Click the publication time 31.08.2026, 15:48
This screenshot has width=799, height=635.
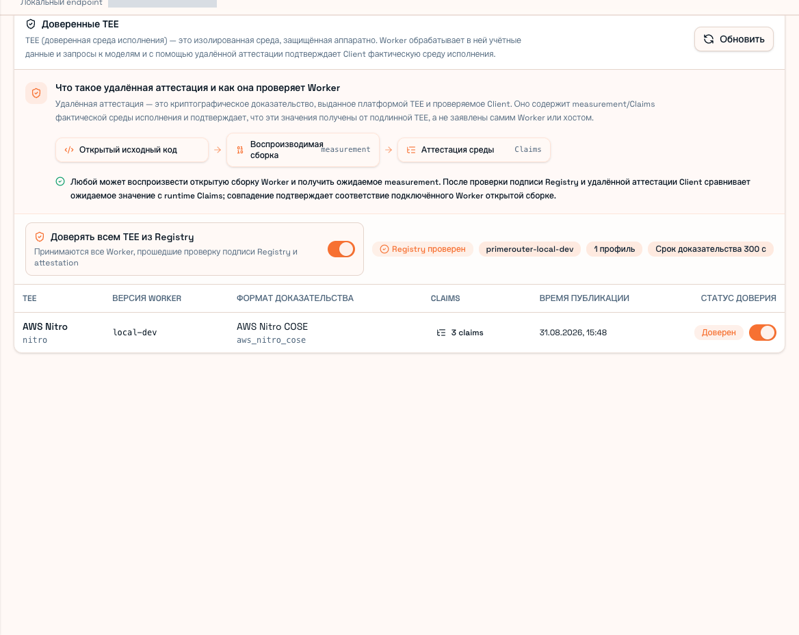click(573, 333)
